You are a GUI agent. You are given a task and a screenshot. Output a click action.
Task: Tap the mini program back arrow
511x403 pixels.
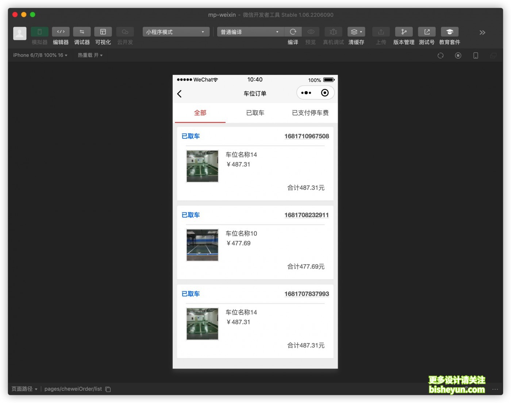coord(180,94)
